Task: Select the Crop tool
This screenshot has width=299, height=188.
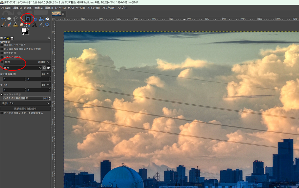Action: (x=28, y=19)
